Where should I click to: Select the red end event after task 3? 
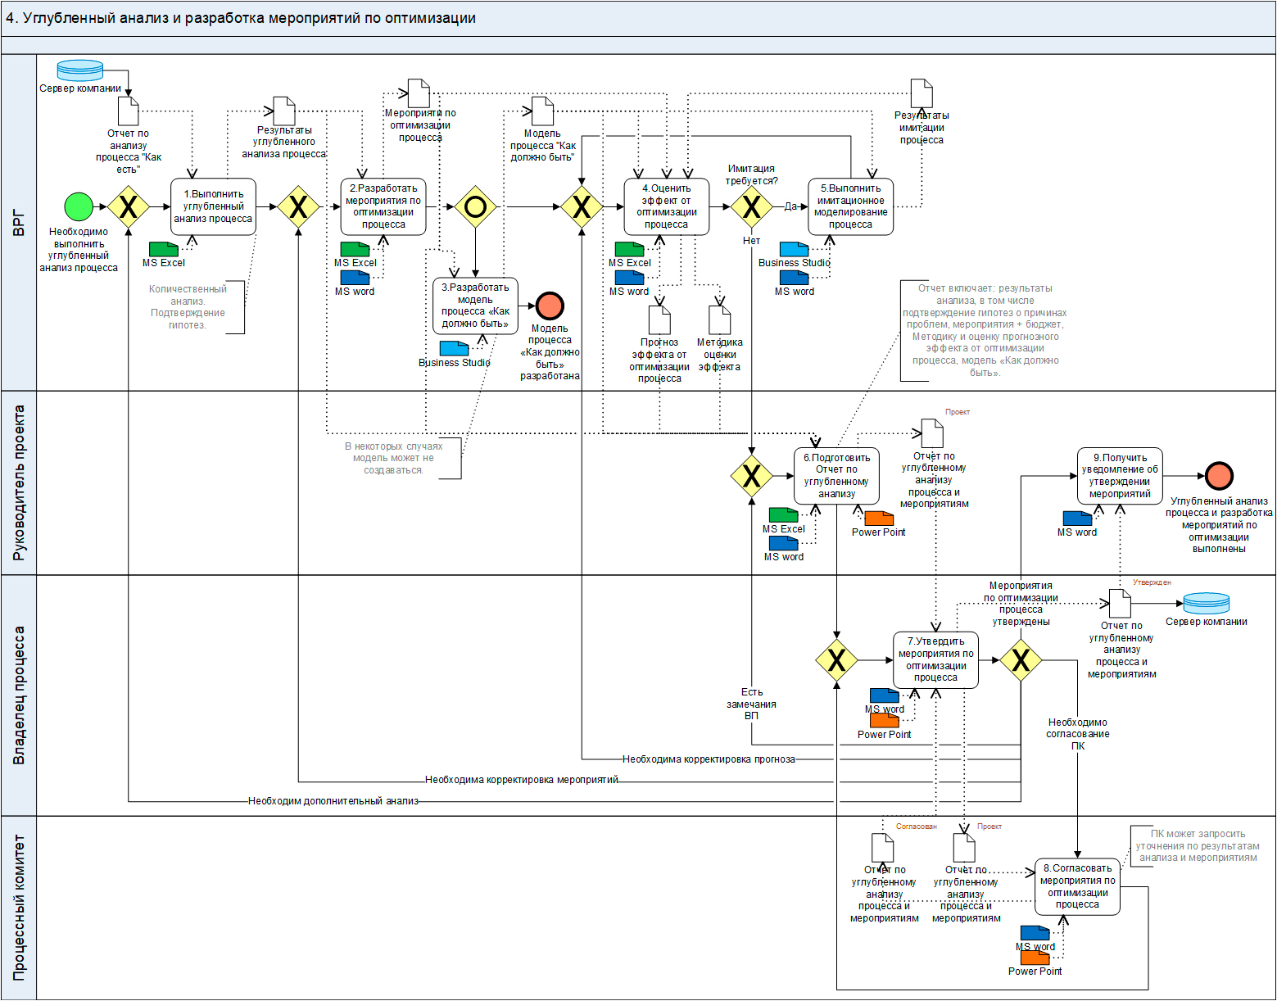coord(550,306)
